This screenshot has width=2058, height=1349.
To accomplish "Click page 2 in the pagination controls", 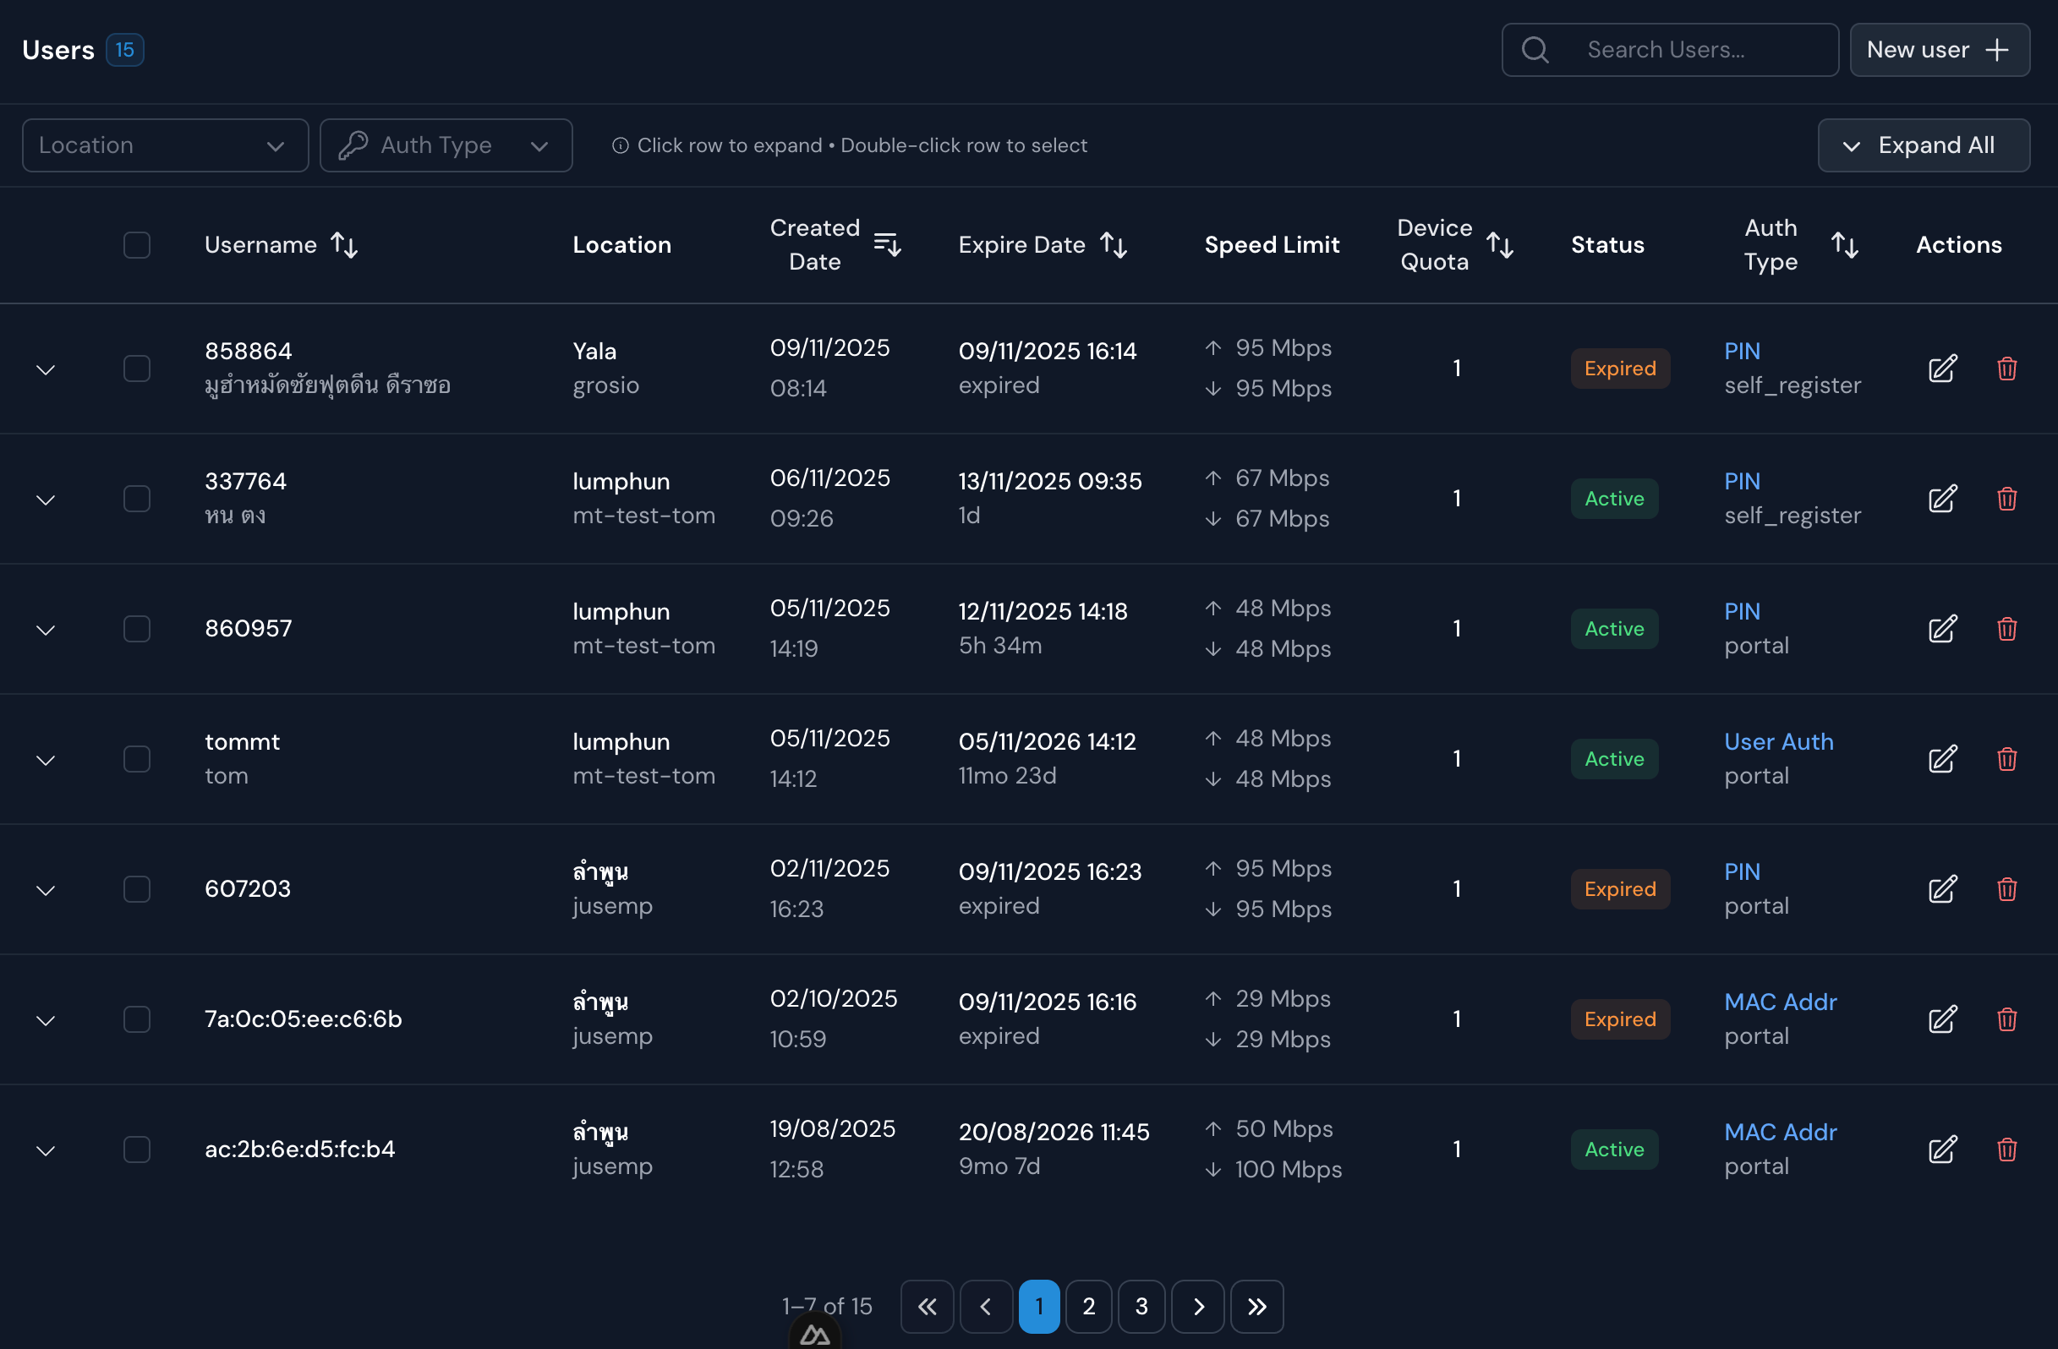I will pyautogui.click(x=1089, y=1306).
